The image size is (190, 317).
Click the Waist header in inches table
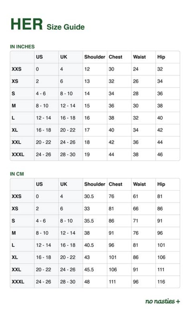[139, 57]
